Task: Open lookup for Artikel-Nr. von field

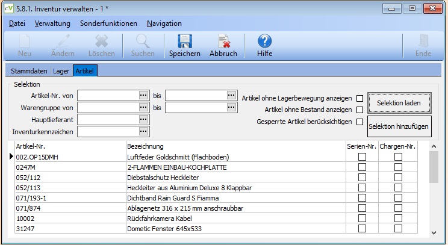Action: tap(143, 95)
